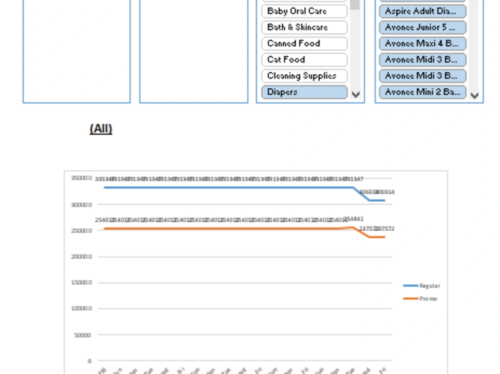Select "Cleaning Supplies" category
Viewport: 500px width, 374px height.
303,75
